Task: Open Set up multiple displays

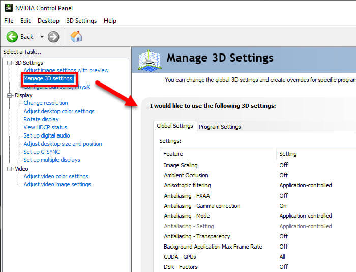Action: pyautogui.click(x=52, y=160)
